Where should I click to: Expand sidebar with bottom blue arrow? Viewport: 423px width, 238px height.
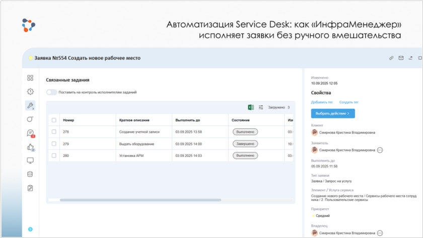[30, 229]
